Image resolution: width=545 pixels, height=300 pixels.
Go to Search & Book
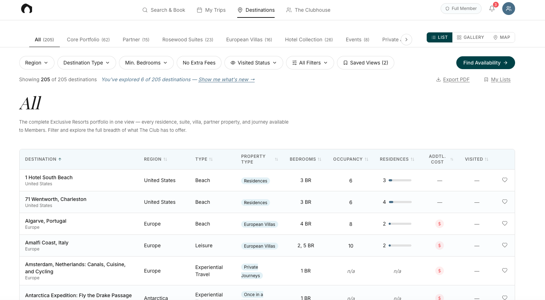(164, 10)
